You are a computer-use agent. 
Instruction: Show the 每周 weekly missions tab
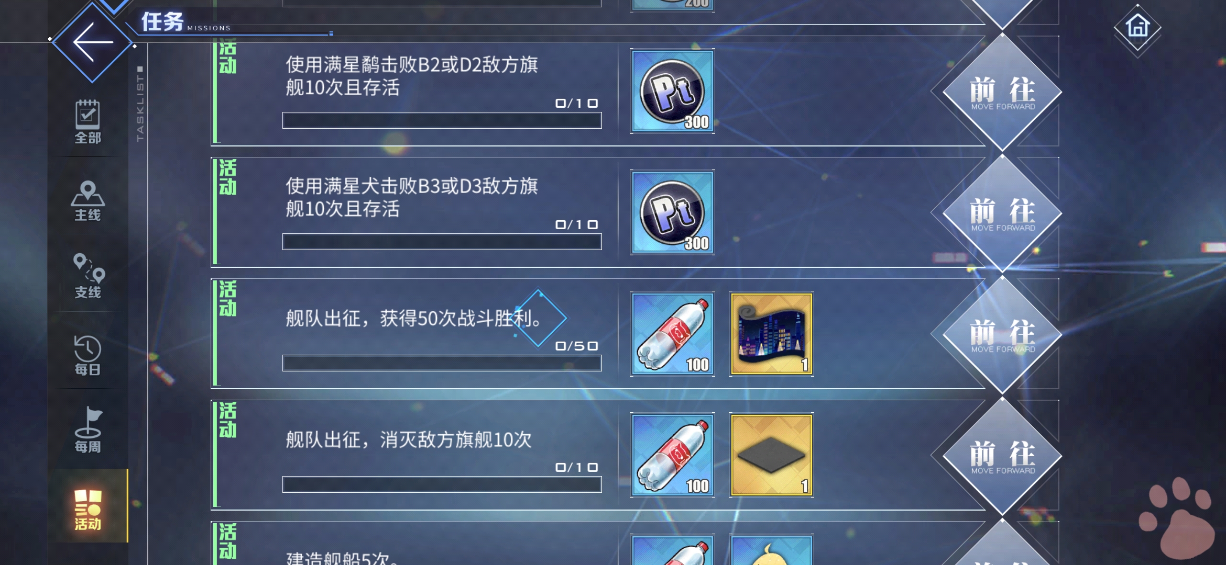[87, 430]
